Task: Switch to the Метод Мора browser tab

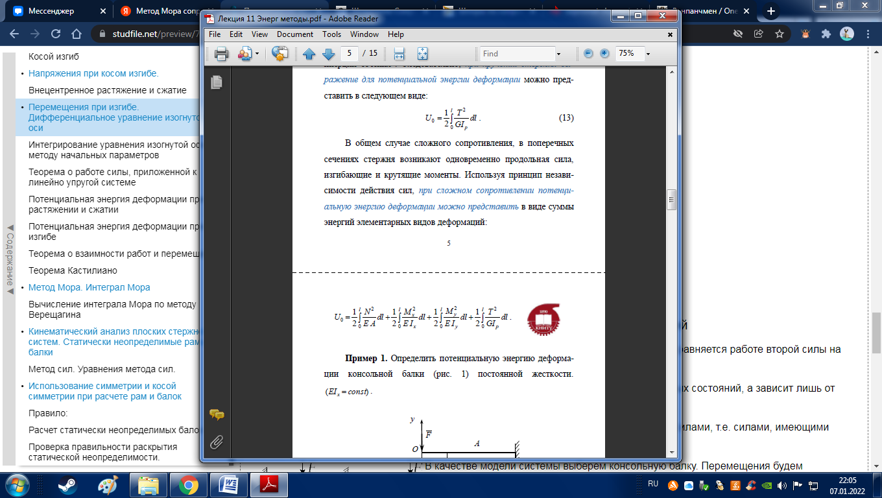Action: coord(158,12)
